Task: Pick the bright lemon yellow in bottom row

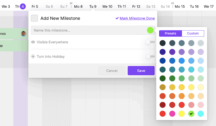Action: 181,114
